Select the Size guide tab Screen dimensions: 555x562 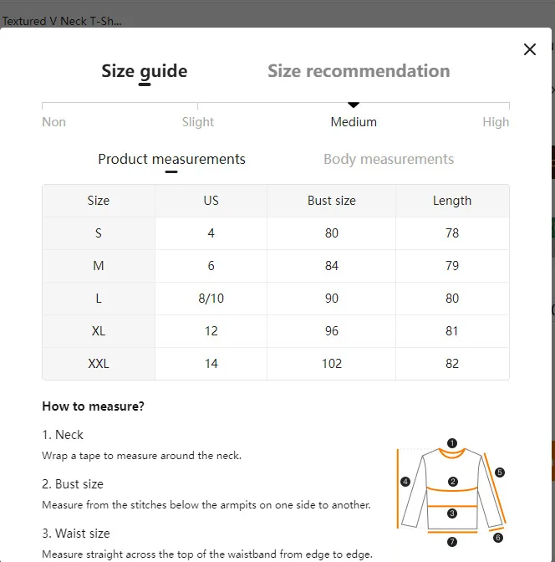145,71
